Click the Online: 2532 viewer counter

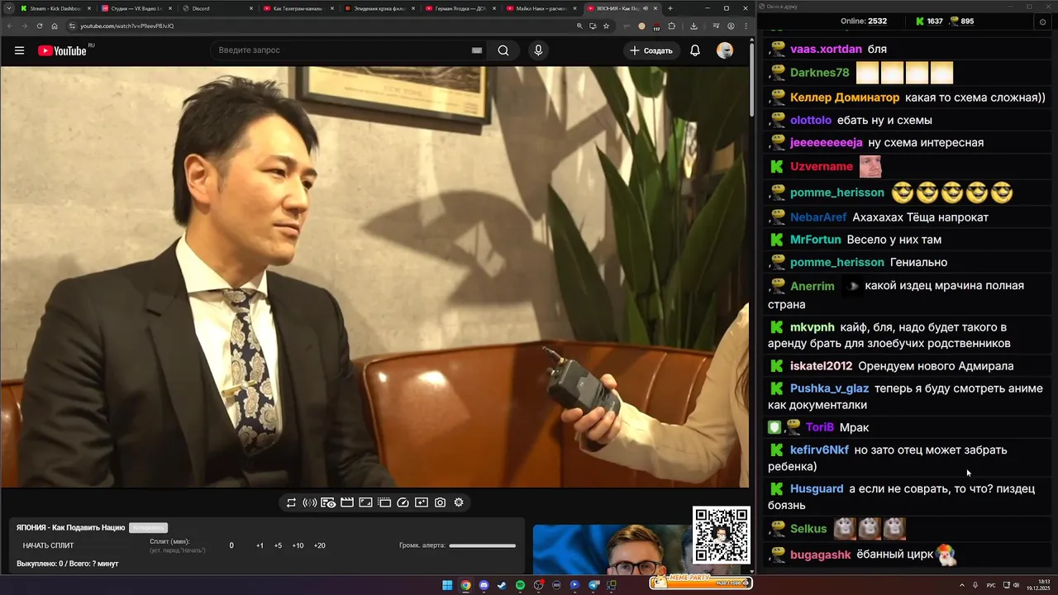(864, 21)
